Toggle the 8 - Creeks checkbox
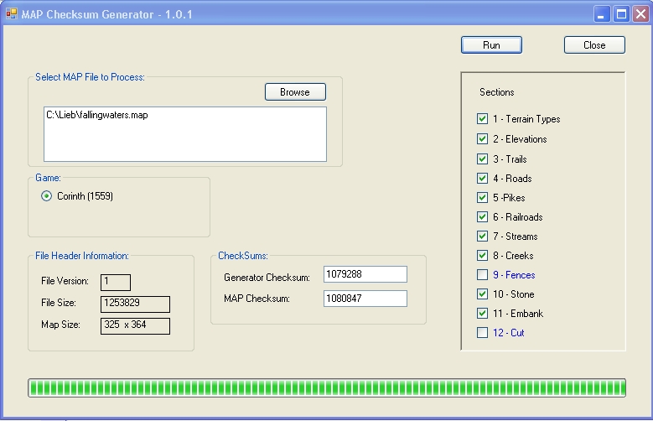The width and height of the screenshot is (653, 421). (x=482, y=256)
